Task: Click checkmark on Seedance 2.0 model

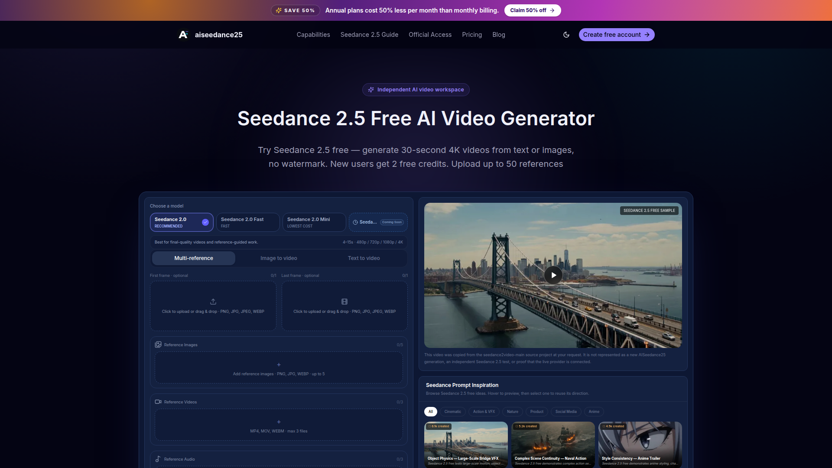Action: (x=205, y=222)
